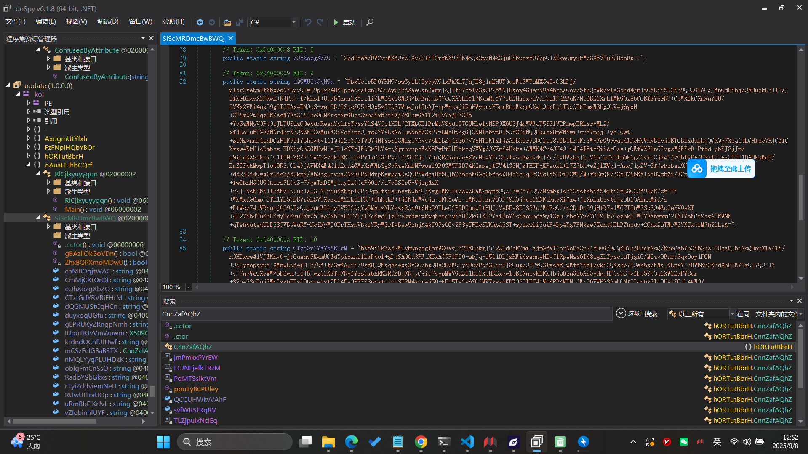
Task: Start debugging with the 启动 button
Action: coord(344,22)
